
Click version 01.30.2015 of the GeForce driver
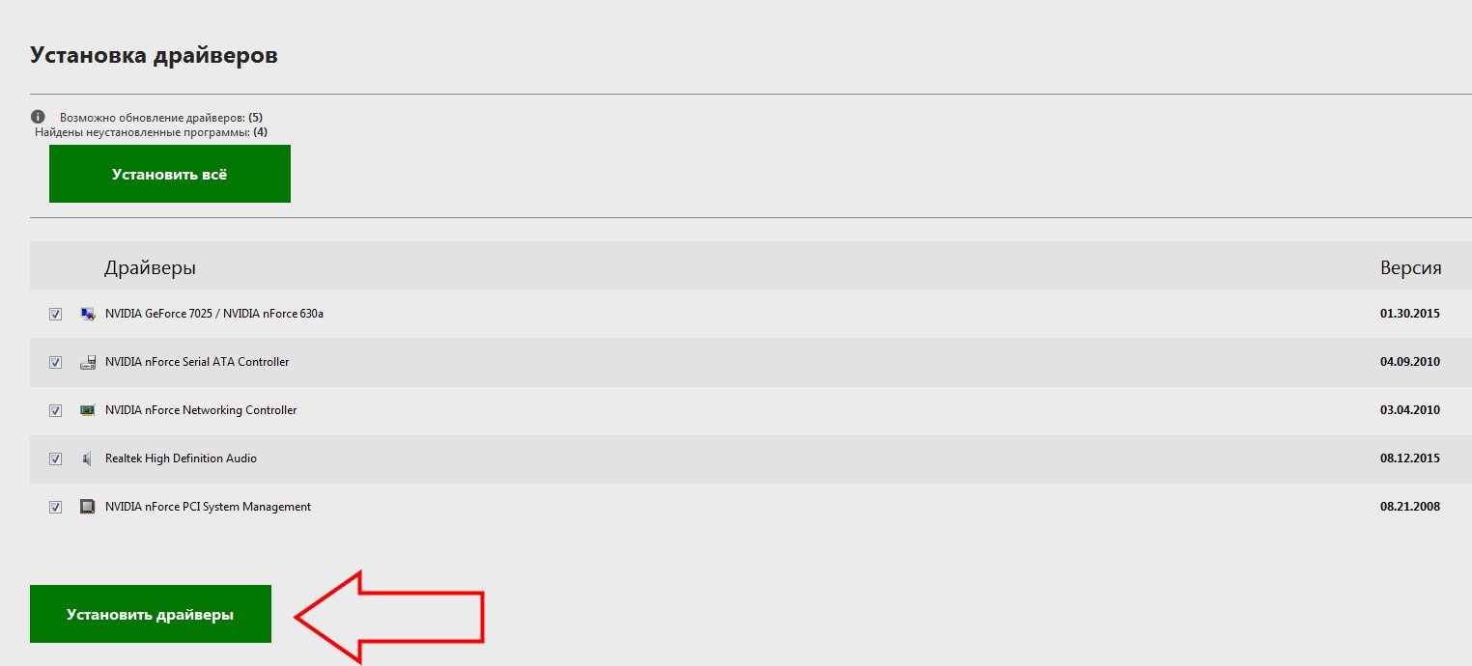1409,314
